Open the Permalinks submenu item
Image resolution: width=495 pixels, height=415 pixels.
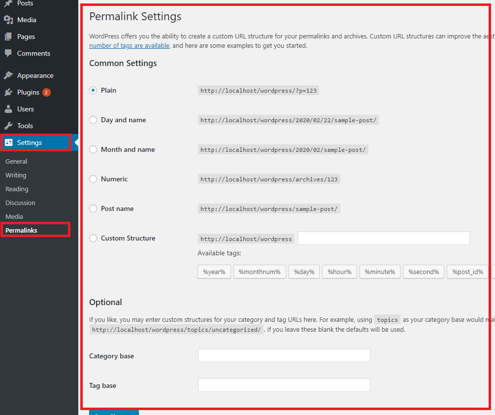coord(21,230)
